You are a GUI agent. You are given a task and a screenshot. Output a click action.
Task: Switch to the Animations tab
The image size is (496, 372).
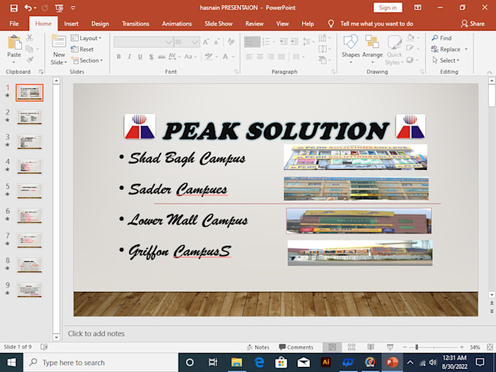(177, 24)
